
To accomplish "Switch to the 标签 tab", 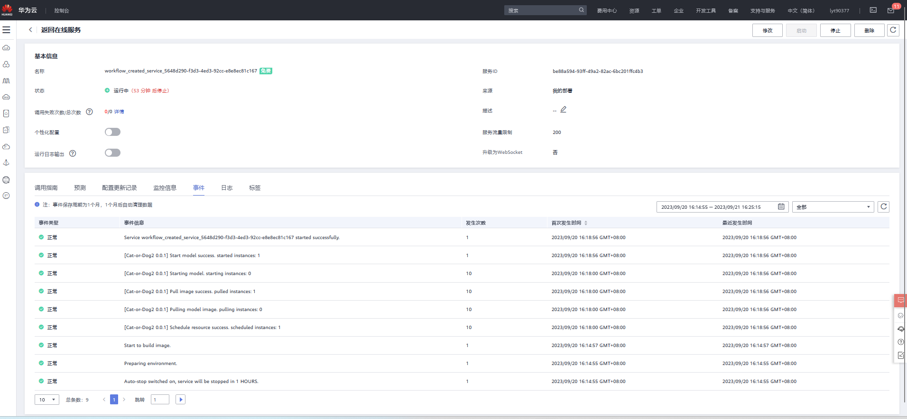I will [x=255, y=188].
